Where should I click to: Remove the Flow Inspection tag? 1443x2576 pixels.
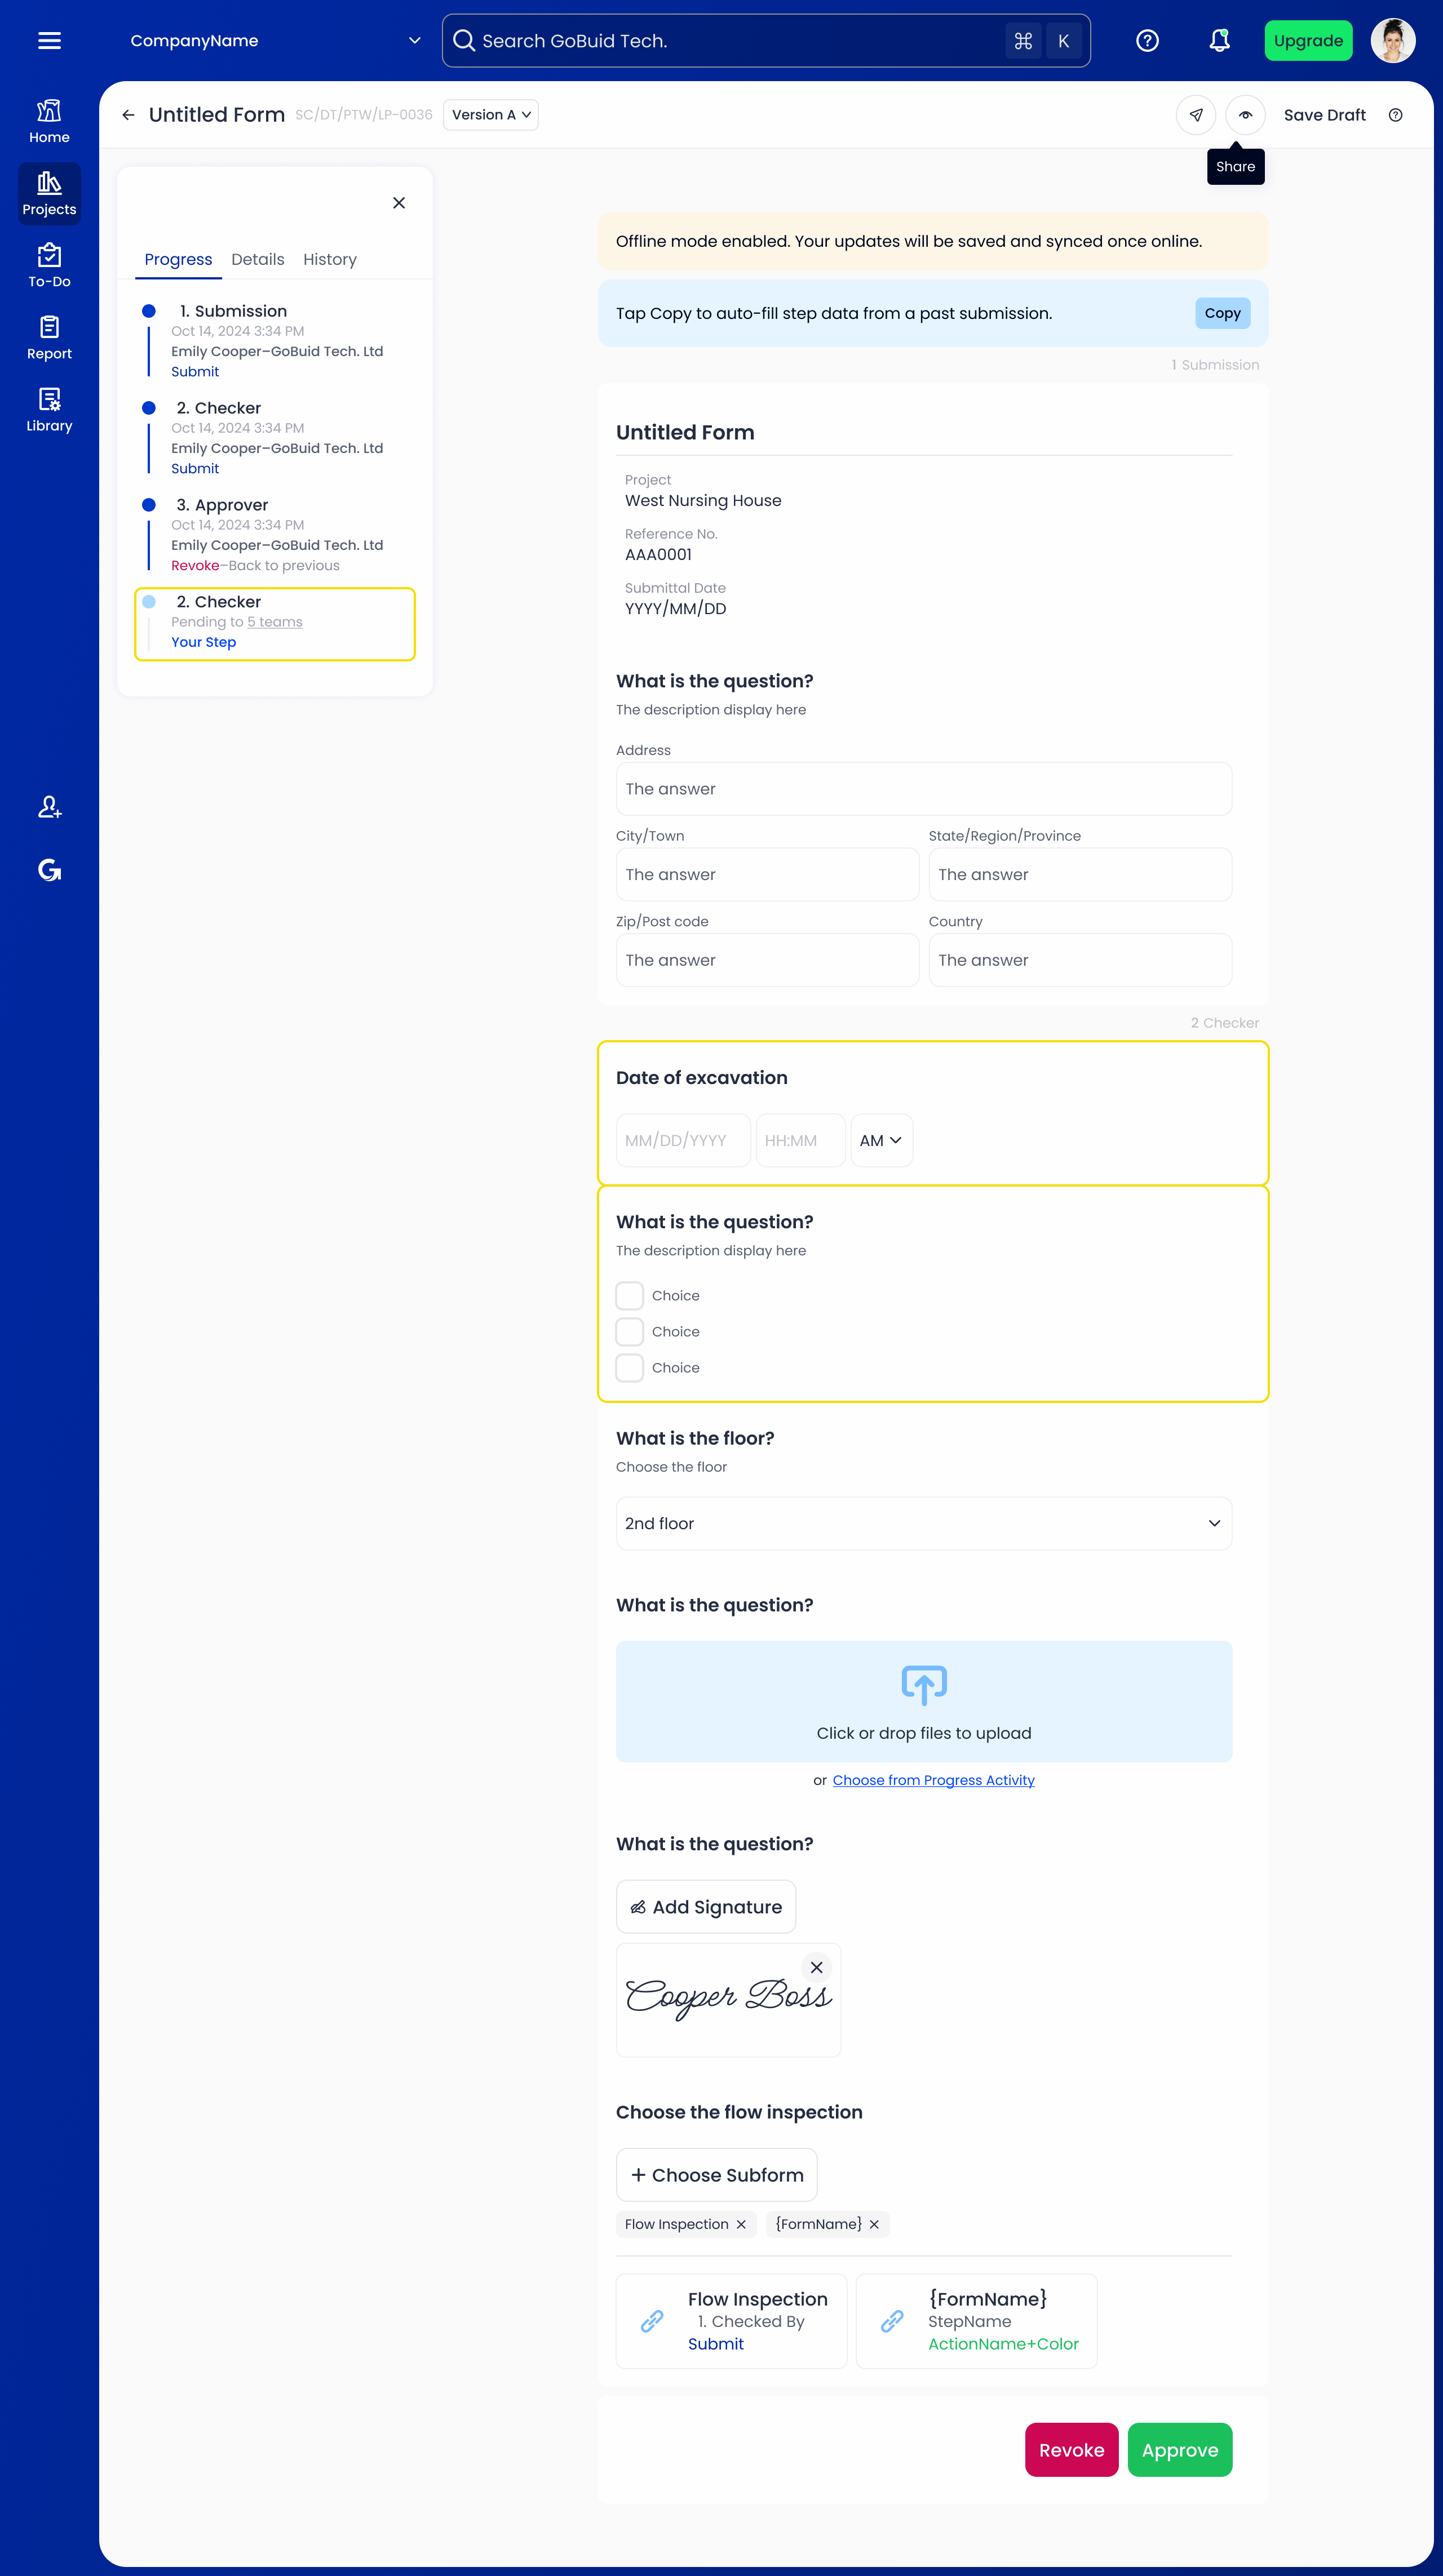coord(742,2224)
